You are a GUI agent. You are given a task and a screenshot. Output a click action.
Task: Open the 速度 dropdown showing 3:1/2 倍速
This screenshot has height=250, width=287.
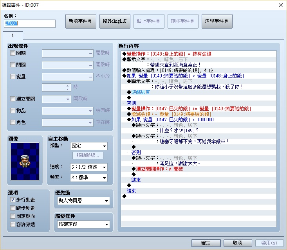point(89,167)
